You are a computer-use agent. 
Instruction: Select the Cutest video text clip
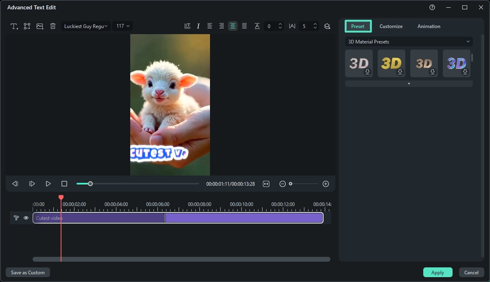pos(178,218)
